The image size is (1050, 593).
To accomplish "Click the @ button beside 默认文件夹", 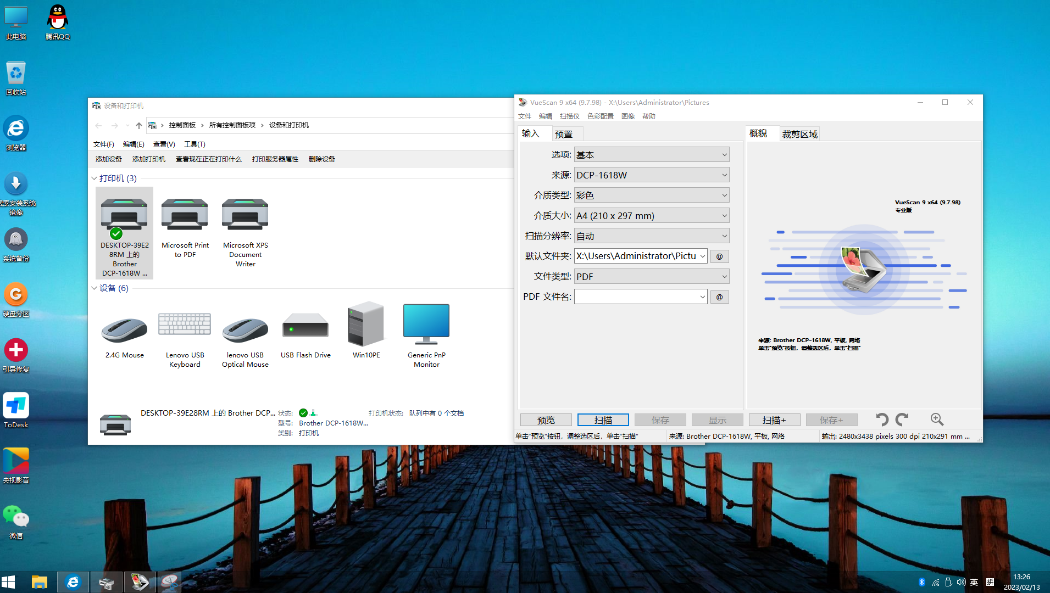I will tap(720, 256).
